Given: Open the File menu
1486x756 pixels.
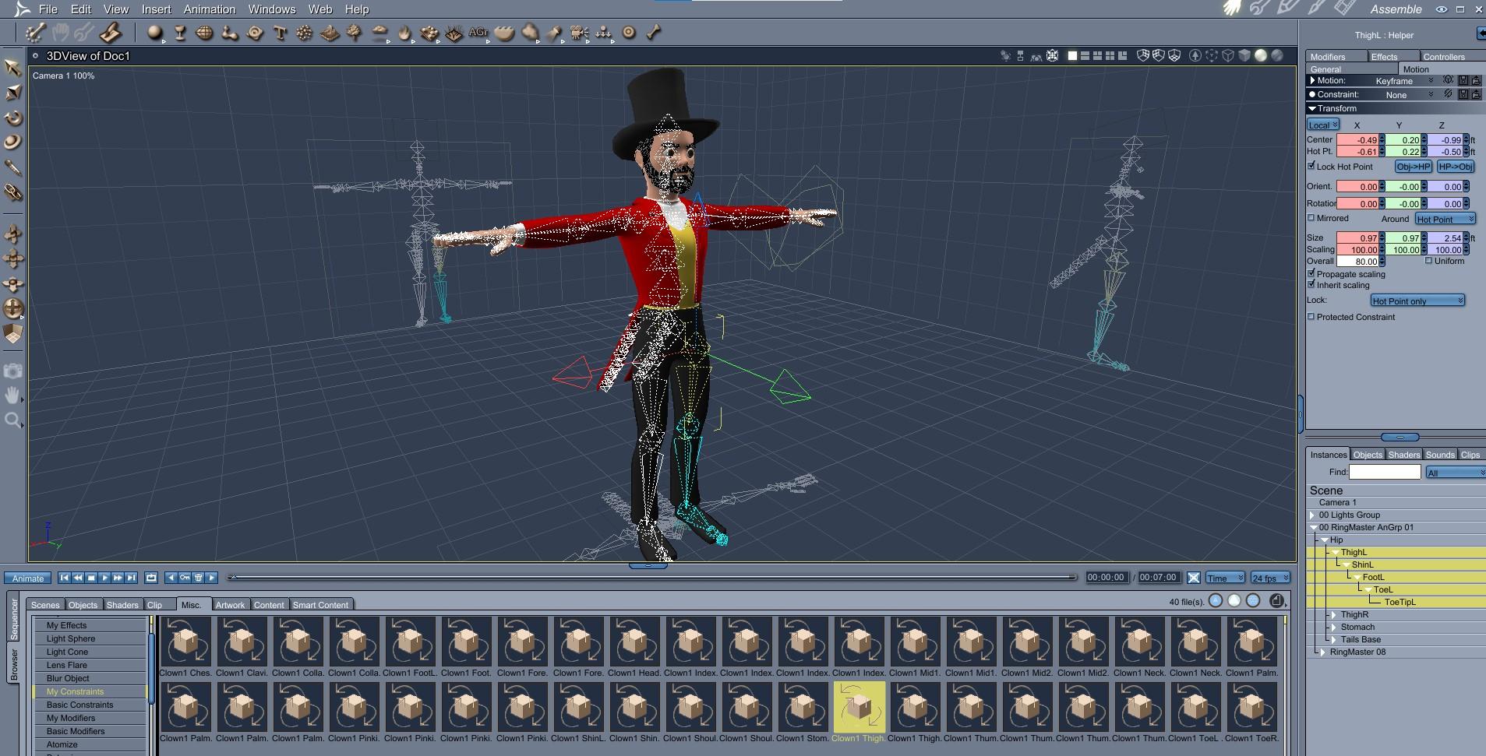Looking at the screenshot, I should click(48, 9).
